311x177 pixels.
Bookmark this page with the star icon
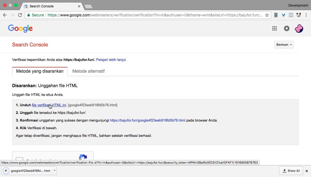267,15
